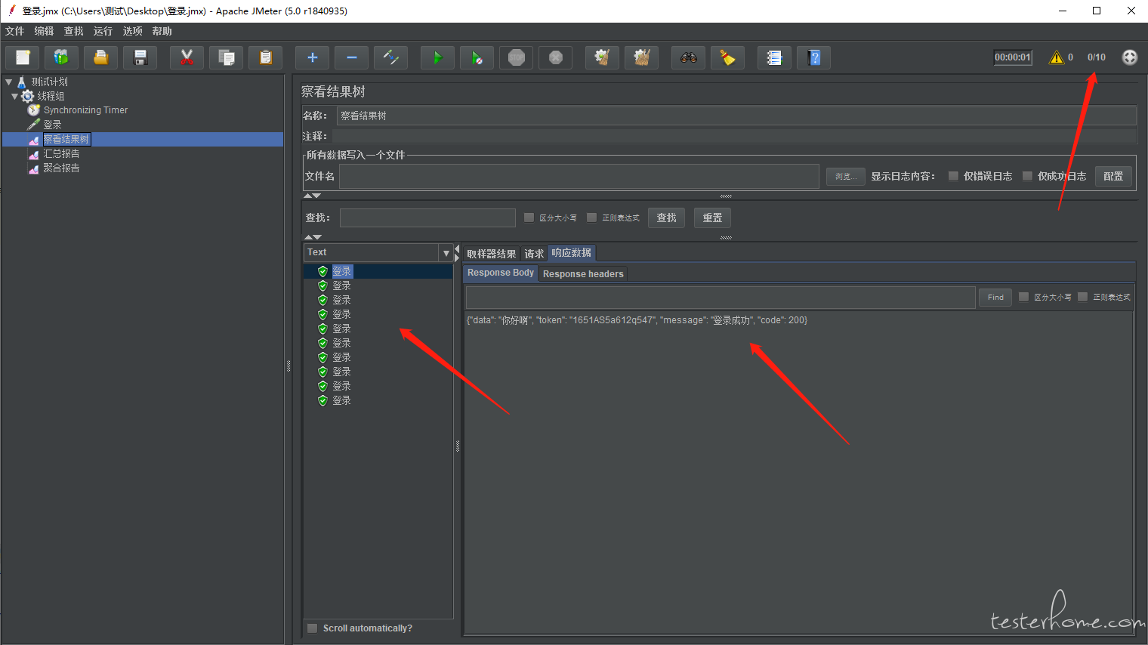1148x645 pixels.
Task: Open Help with question mark icon
Action: click(813, 57)
